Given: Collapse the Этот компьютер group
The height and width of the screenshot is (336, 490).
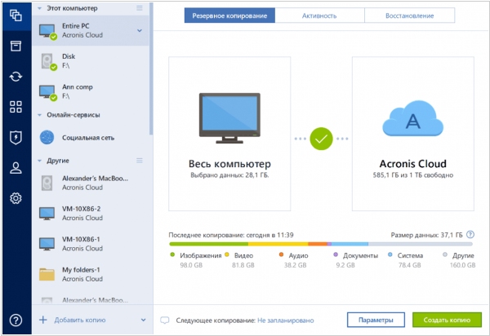Looking at the screenshot, I should click(x=40, y=8).
